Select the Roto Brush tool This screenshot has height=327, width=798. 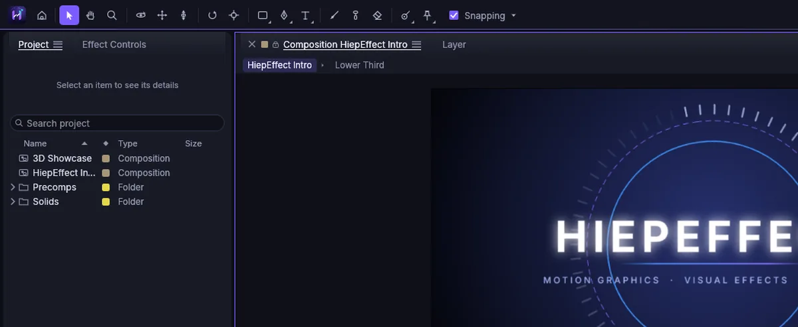[405, 15]
